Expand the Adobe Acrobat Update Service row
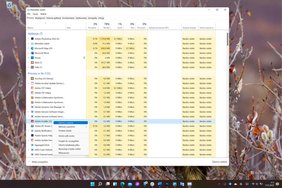 pos(28,83)
